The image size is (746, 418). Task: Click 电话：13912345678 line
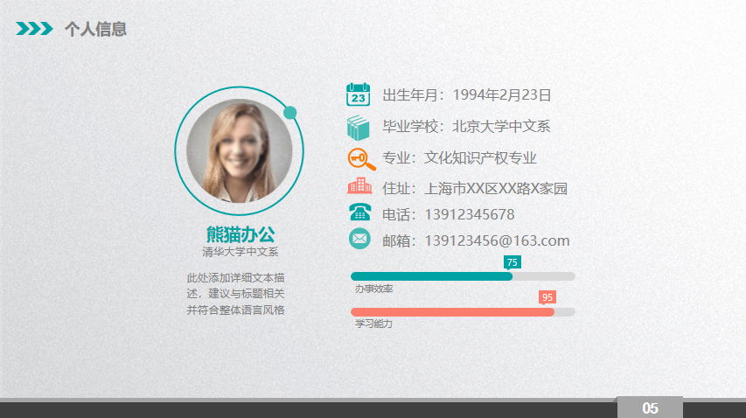pyautogui.click(x=448, y=215)
